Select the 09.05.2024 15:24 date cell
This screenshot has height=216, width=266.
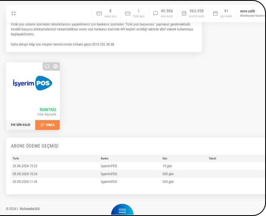coord(25,174)
